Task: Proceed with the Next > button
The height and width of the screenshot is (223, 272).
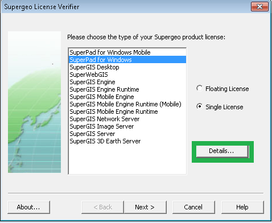Action: click(145, 207)
